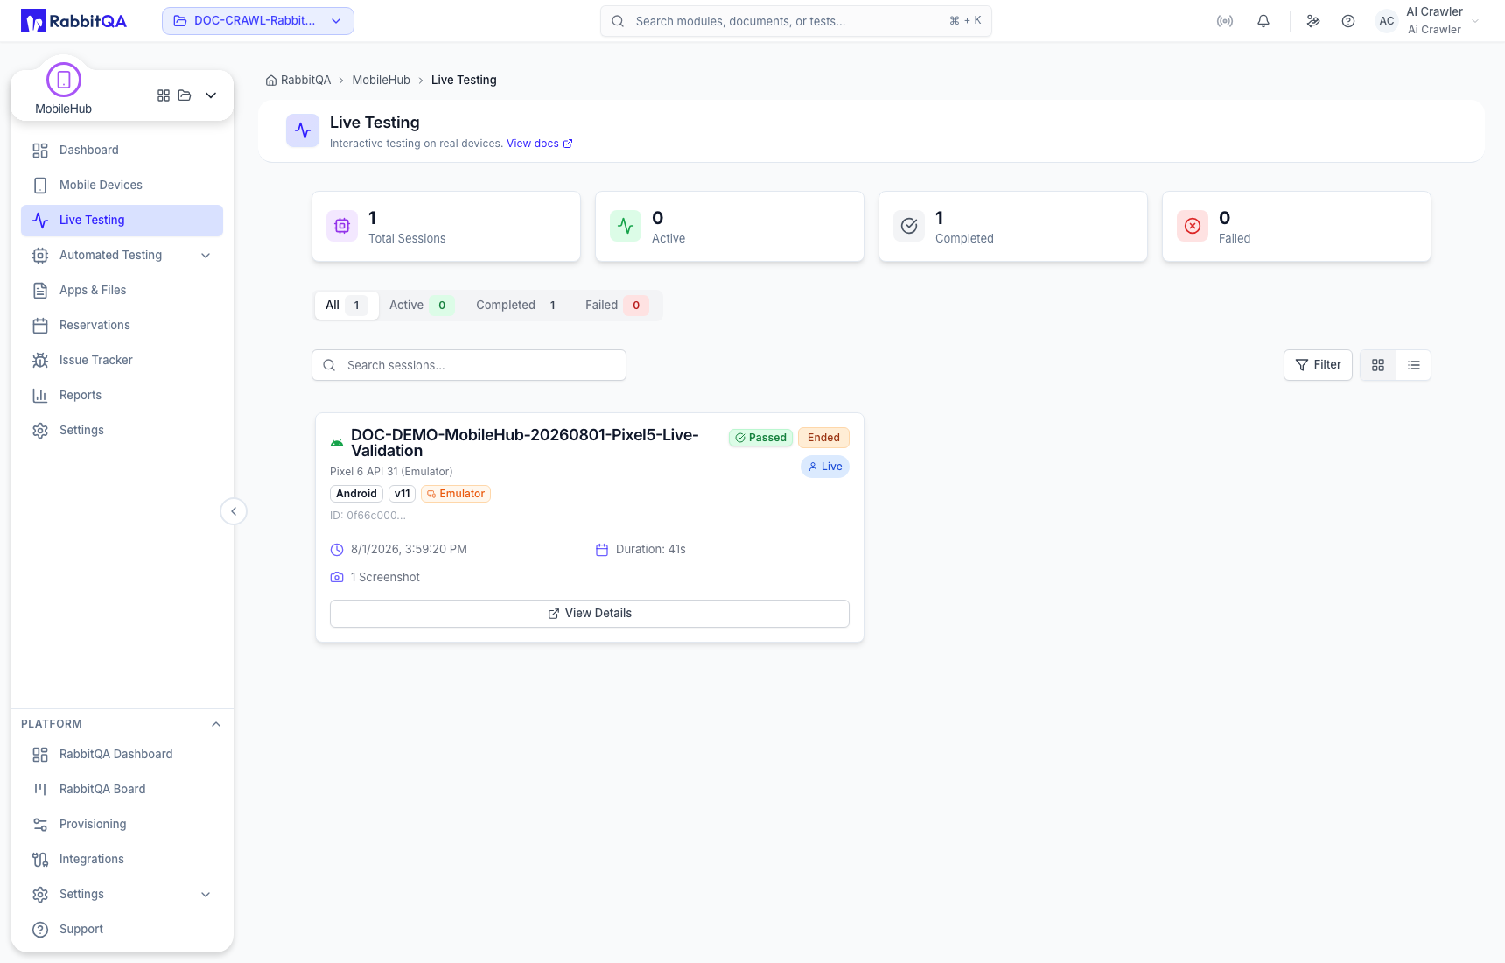This screenshot has width=1505, height=963.
Task: Collapse the sidebar with arrow button
Action: [x=234, y=511]
